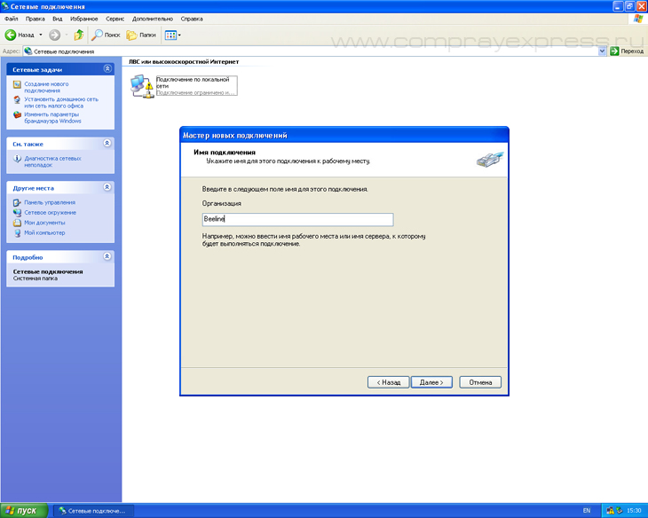Click the Пуск start button

tap(23, 511)
